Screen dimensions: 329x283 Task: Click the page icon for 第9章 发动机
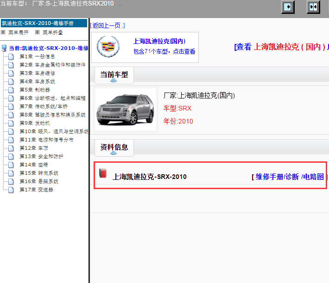click(11, 123)
